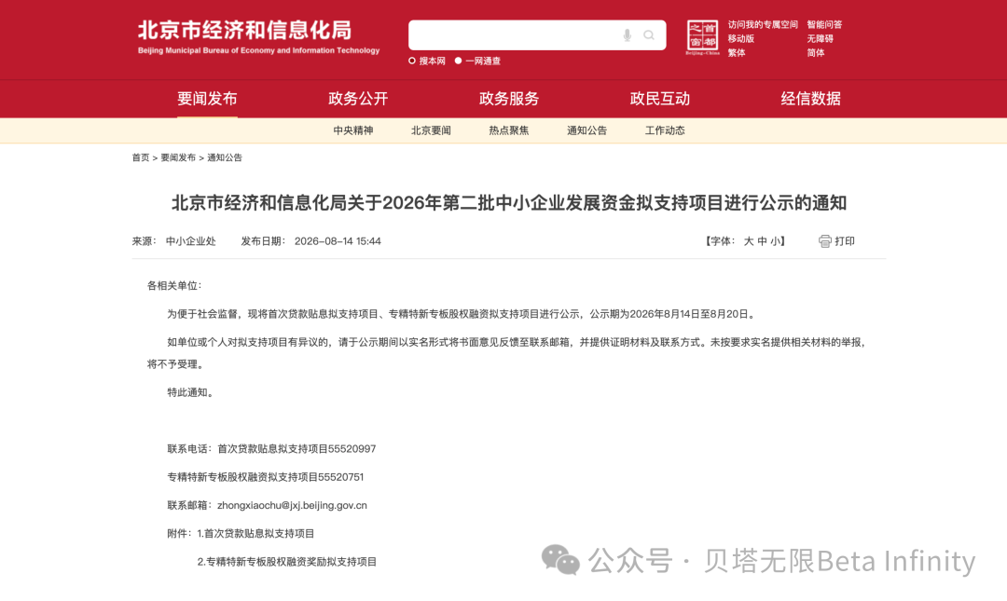Open the 政务公开 main navigation tab

(358, 98)
